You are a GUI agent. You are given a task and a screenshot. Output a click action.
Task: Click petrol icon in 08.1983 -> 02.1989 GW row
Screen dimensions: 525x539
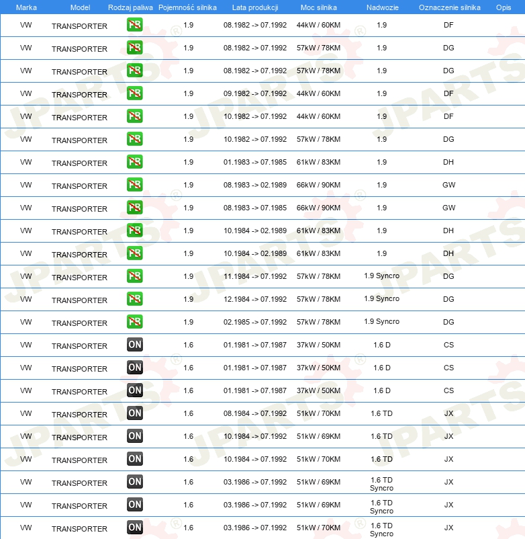coord(134,185)
